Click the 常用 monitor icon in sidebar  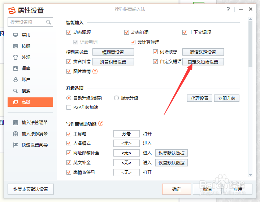coord(16,35)
